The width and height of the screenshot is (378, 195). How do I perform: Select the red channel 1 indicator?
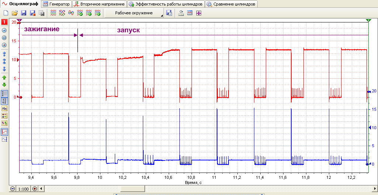4,22
